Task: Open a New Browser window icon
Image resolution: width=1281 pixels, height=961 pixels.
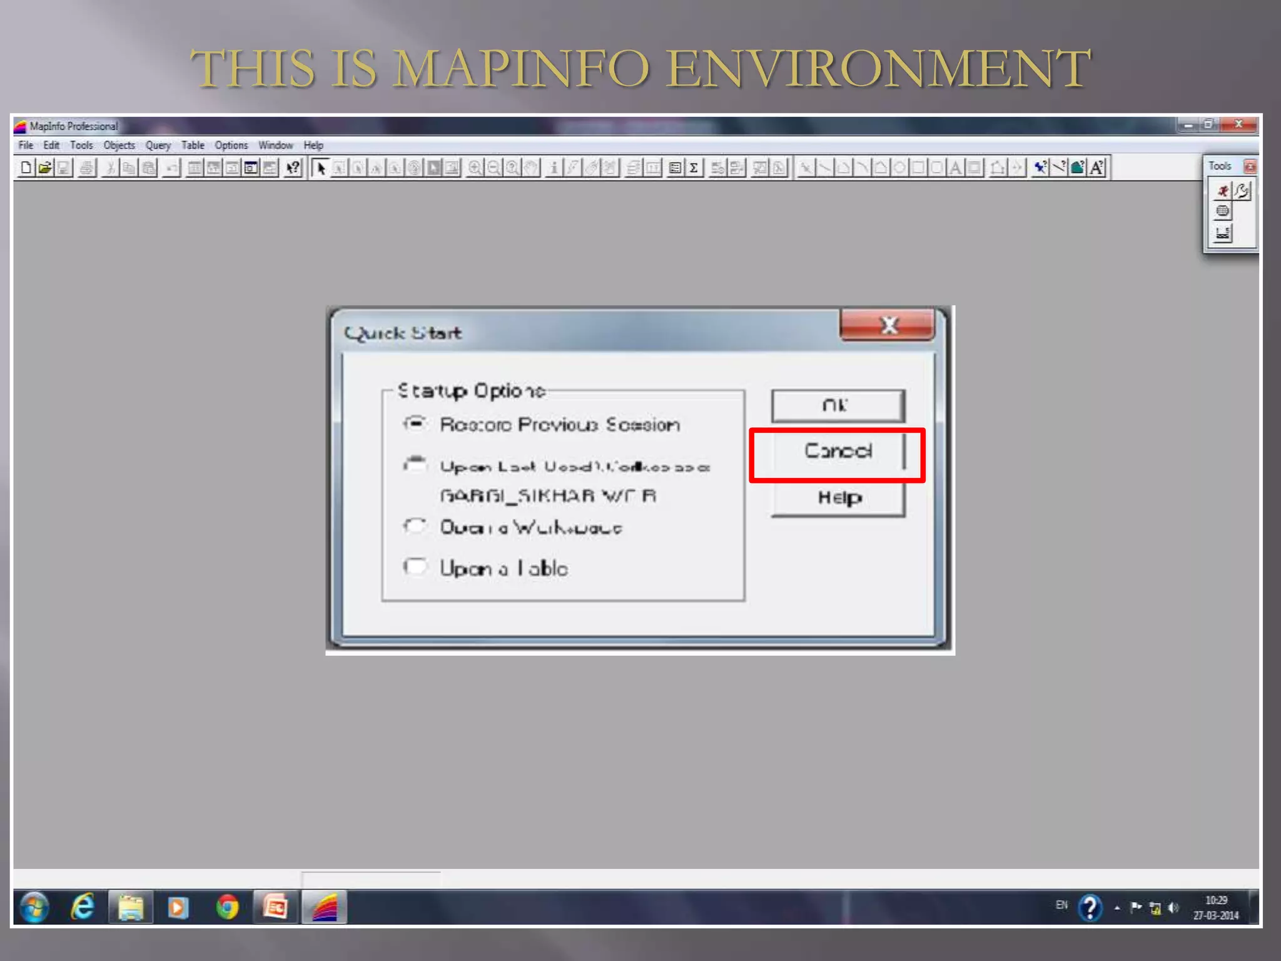Action: click(x=195, y=168)
